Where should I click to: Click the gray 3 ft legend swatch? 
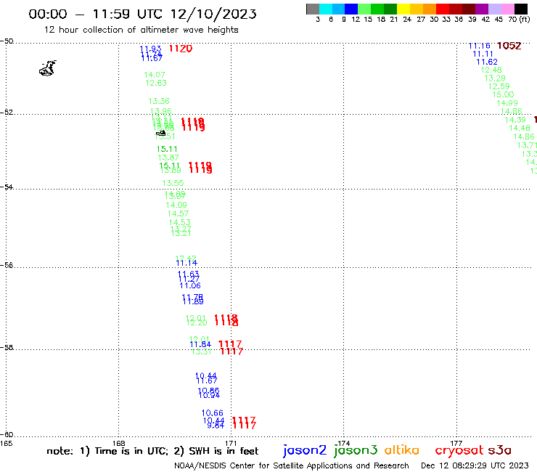(x=313, y=9)
